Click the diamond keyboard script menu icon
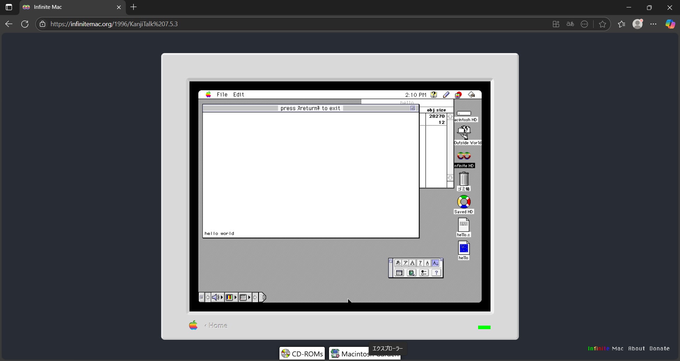 (471, 94)
